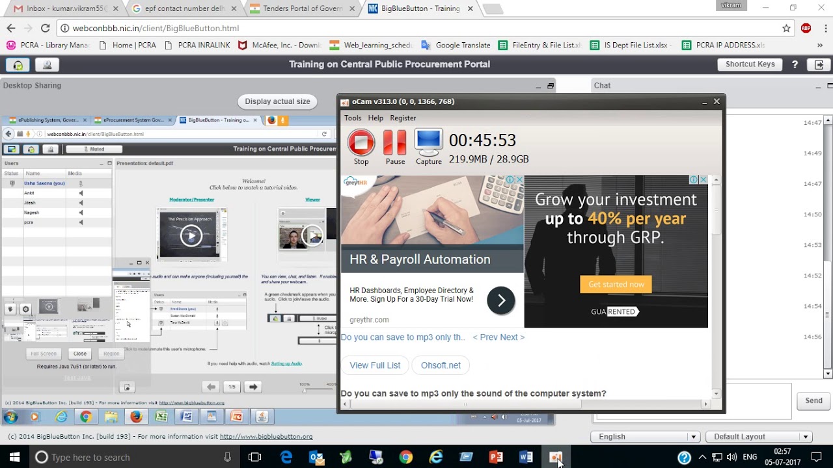Viewport: 833px width, 468px height.
Task: Click Get started now in ad
Action: click(616, 284)
